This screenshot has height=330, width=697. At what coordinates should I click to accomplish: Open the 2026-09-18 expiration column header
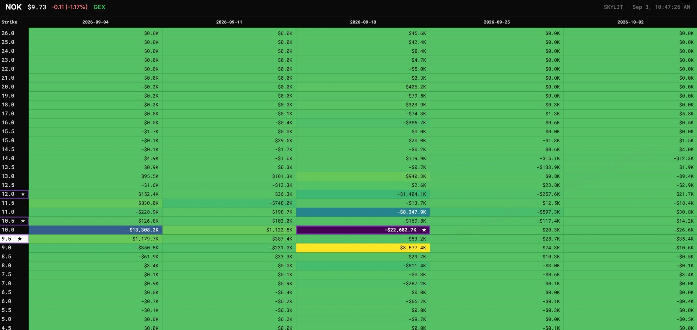(x=363, y=22)
